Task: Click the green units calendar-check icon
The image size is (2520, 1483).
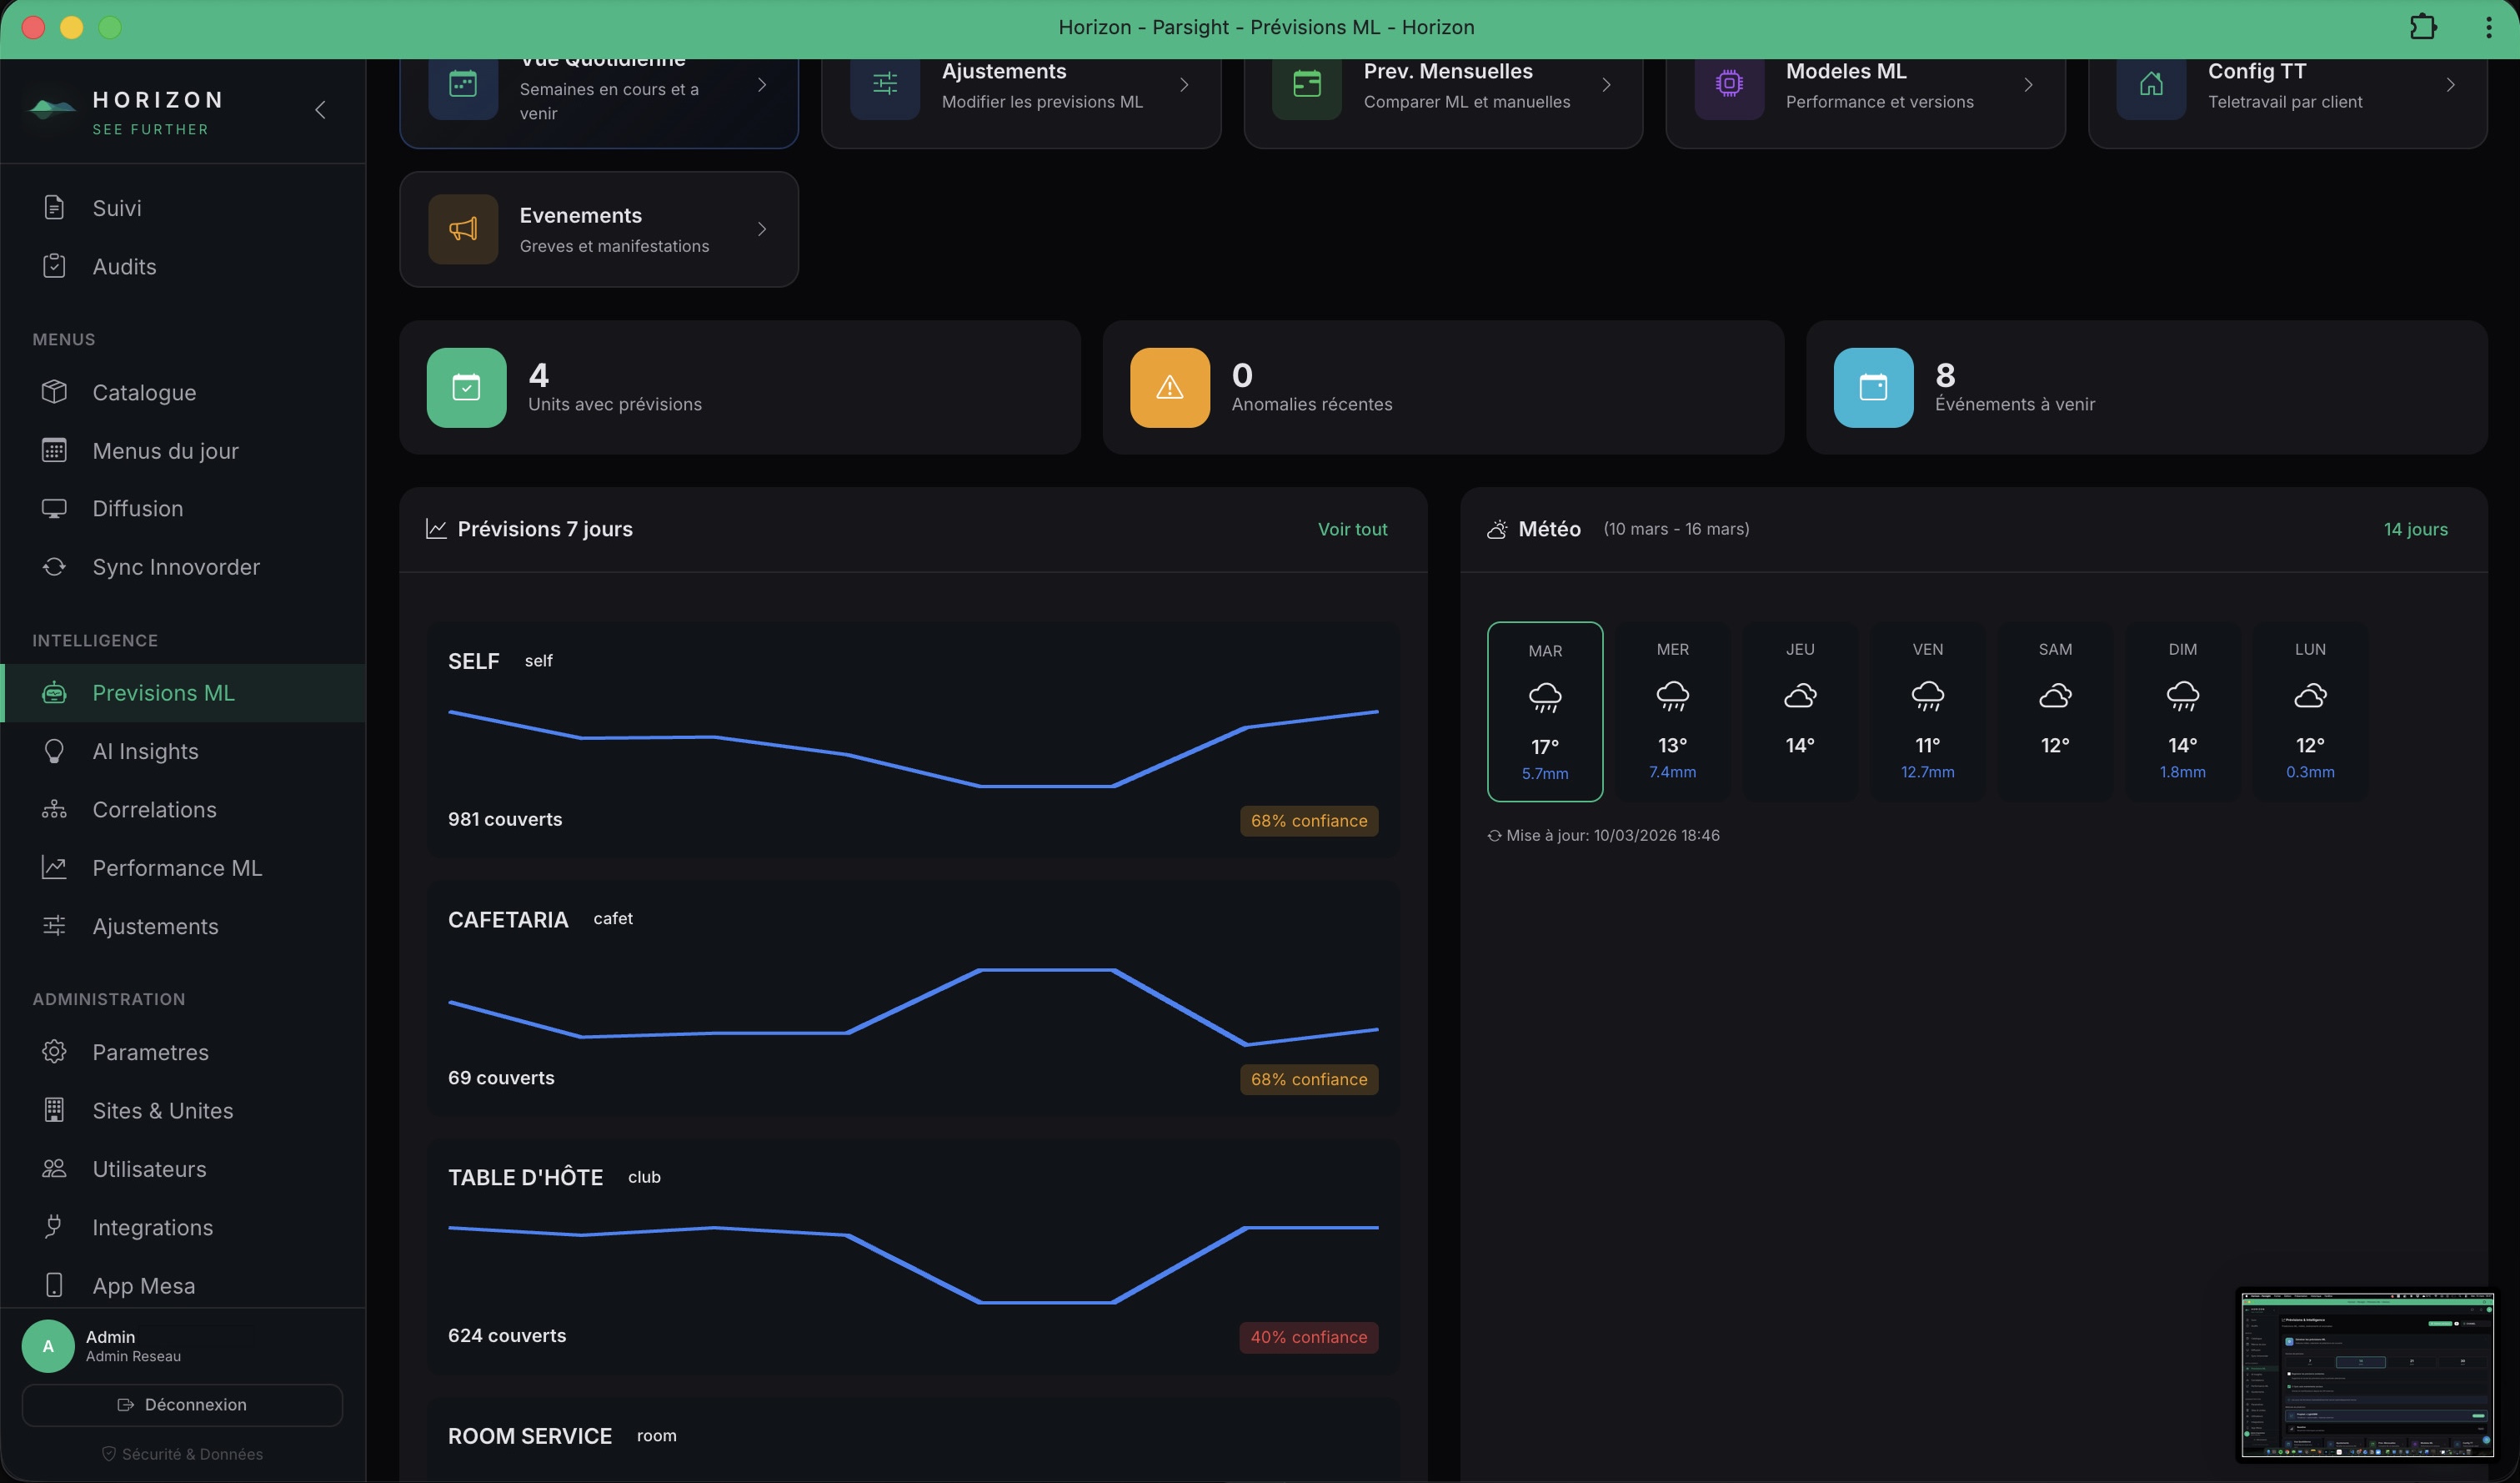Action: click(466, 387)
